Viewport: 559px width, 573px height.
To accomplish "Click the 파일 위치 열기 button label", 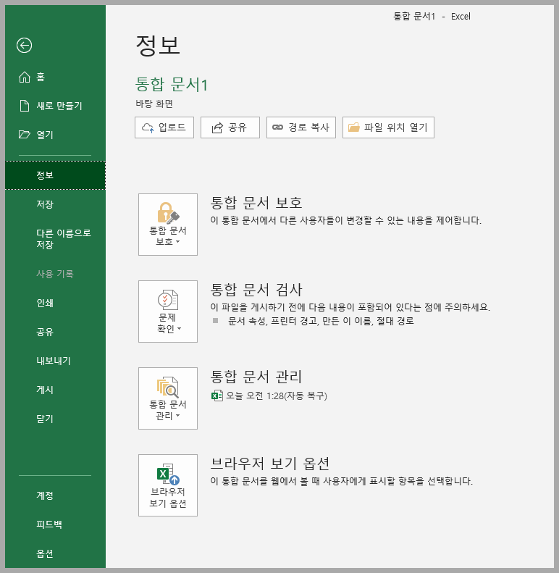I will (395, 127).
